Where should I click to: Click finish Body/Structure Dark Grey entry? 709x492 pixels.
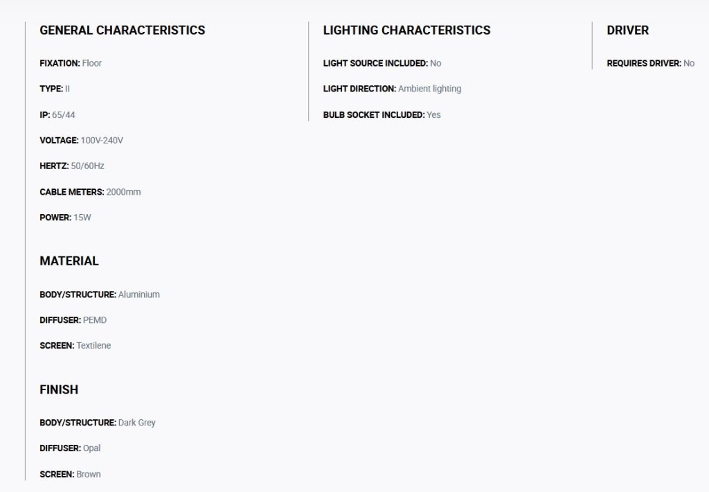[98, 423]
